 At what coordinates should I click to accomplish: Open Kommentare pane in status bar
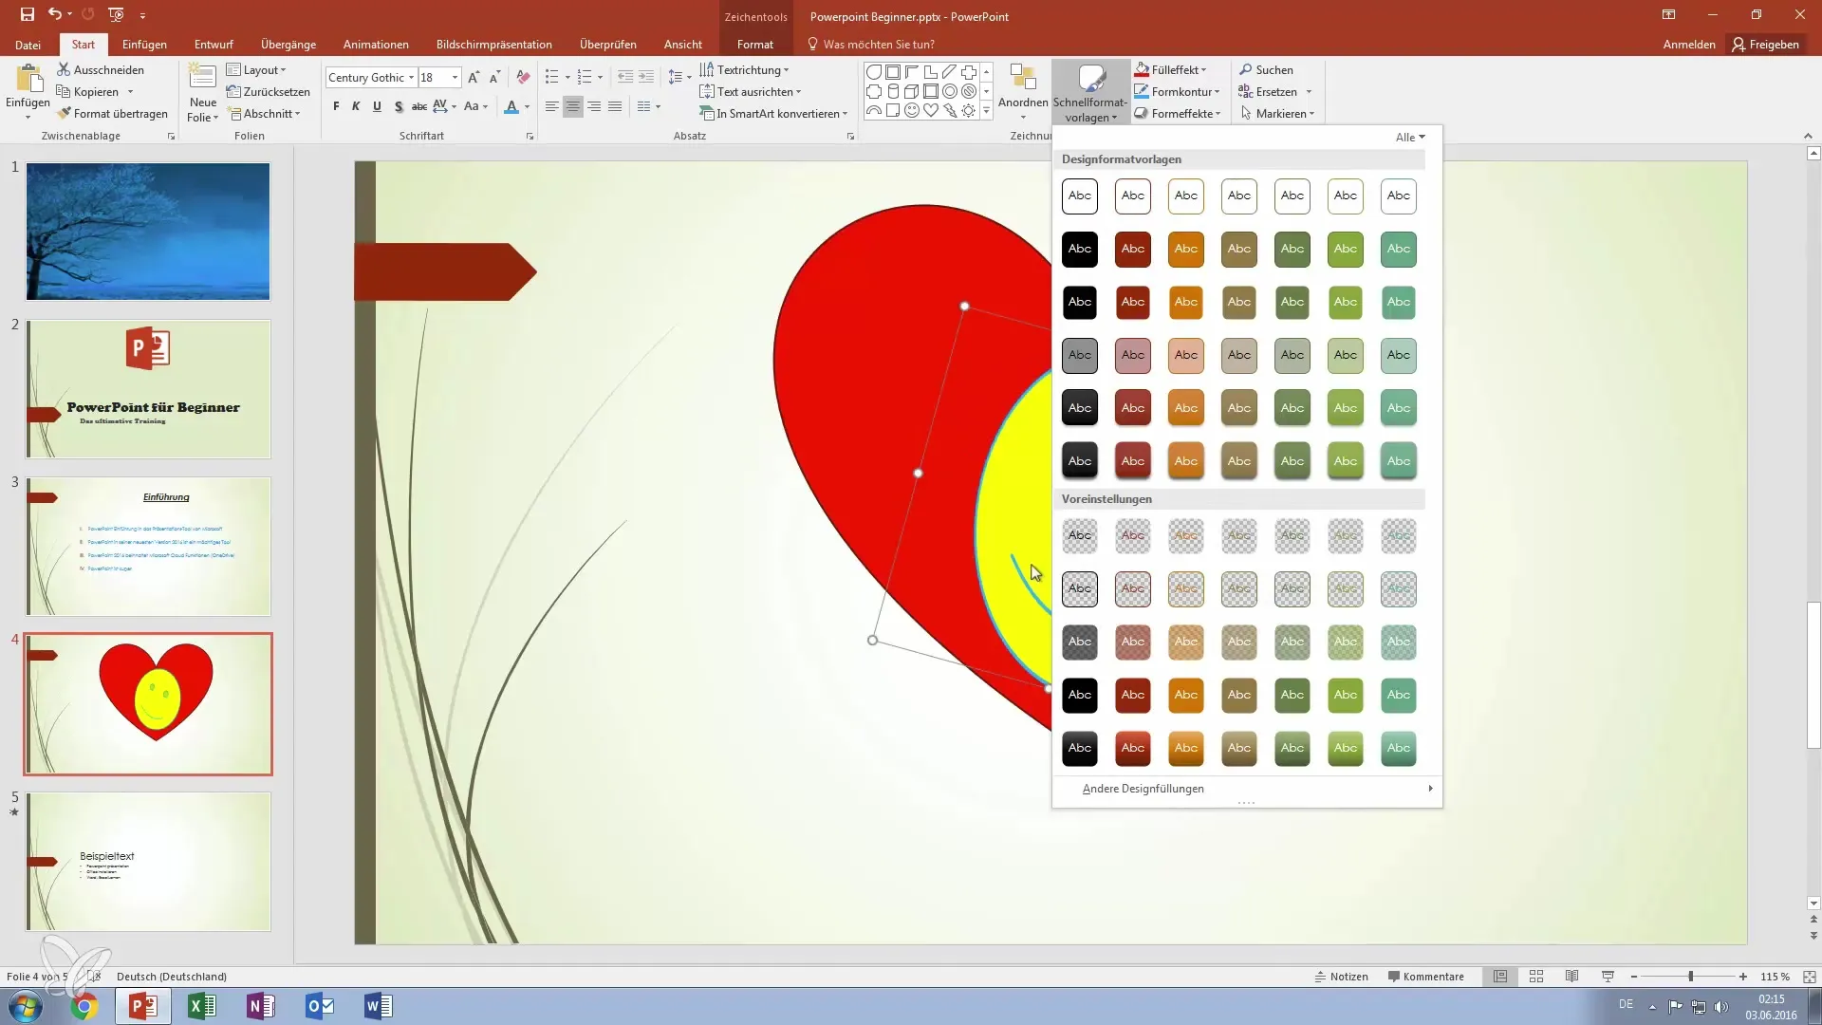coord(1425,976)
